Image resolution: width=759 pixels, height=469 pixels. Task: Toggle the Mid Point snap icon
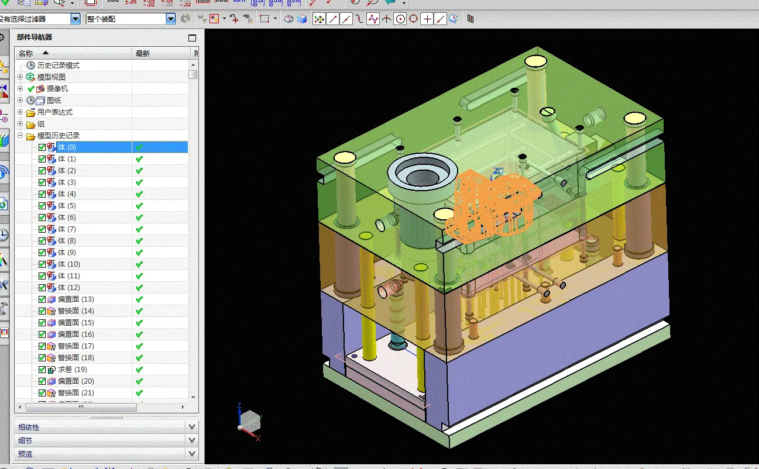pos(346,19)
